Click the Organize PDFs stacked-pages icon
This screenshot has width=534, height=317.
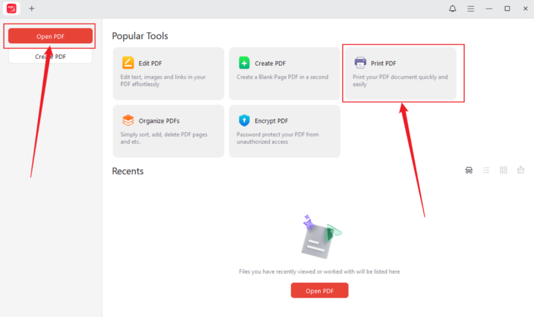[x=128, y=120]
